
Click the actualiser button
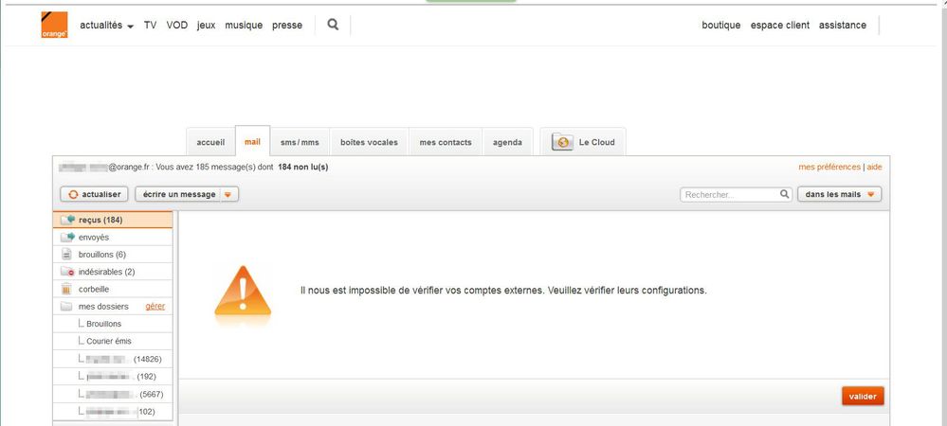click(x=94, y=194)
